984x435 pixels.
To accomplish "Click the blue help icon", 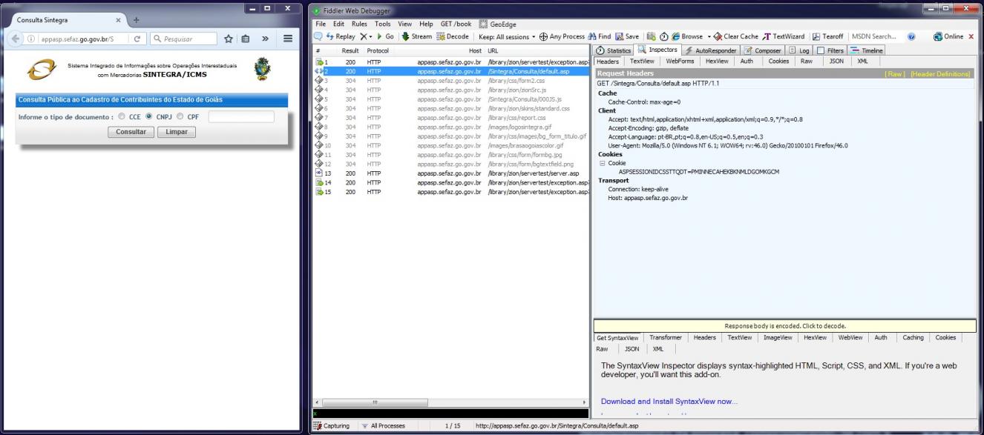I will tap(911, 36).
